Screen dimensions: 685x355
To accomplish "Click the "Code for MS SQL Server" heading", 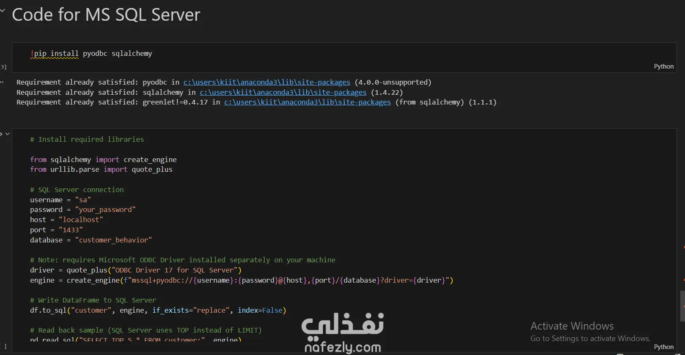I will 106,15.
